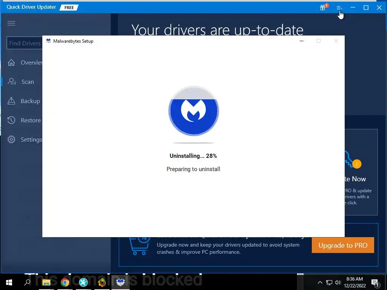Image resolution: width=387 pixels, height=290 pixels.
Task: Click the Malwarebytes Setup title bar icon
Action: pyautogui.click(x=48, y=41)
